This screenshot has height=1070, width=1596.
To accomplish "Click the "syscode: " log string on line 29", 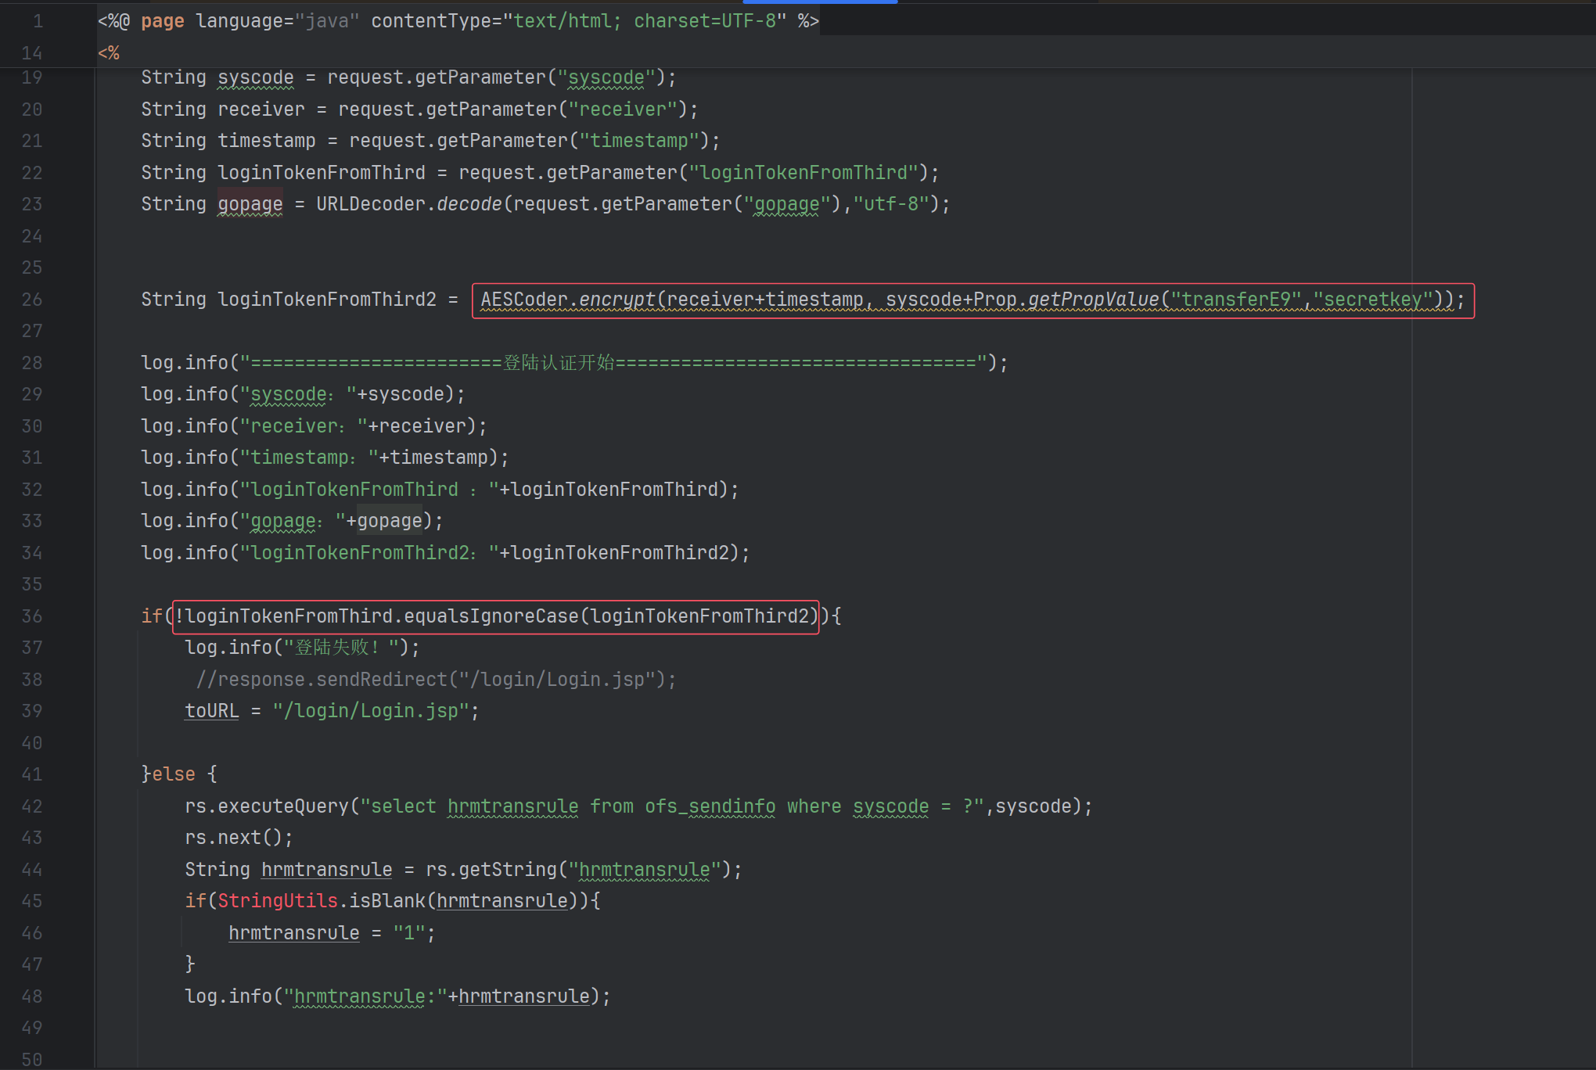I will tap(297, 394).
